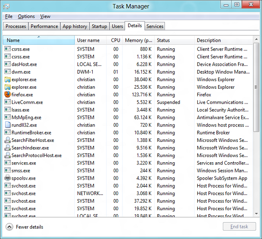This screenshot has height=239, width=262.
Task: Click the icon of svchost.exe using 37.292 K
Action: click(8, 201)
